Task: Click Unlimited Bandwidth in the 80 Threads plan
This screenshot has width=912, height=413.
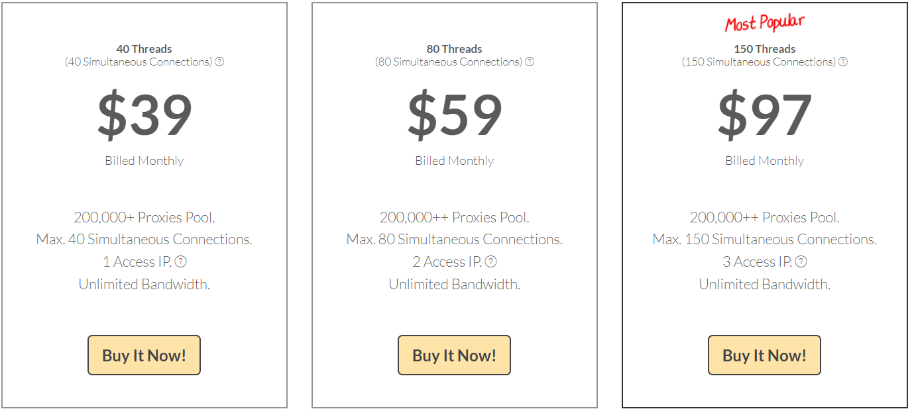Action: pyautogui.click(x=455, y=285)
